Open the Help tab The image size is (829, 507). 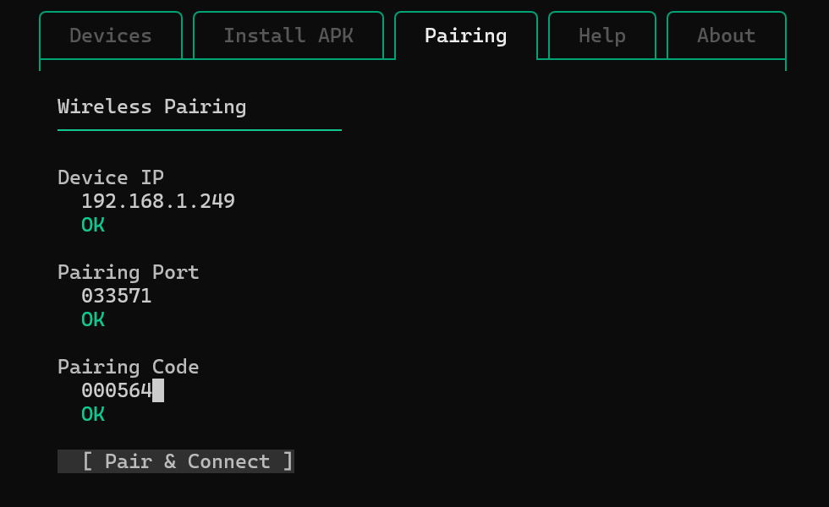pyautogui.click(x=601, y=35)
